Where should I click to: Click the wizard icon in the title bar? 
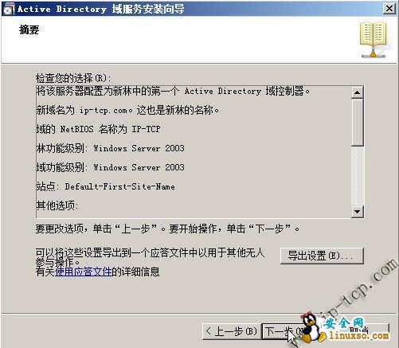click(x=9, y=9)
